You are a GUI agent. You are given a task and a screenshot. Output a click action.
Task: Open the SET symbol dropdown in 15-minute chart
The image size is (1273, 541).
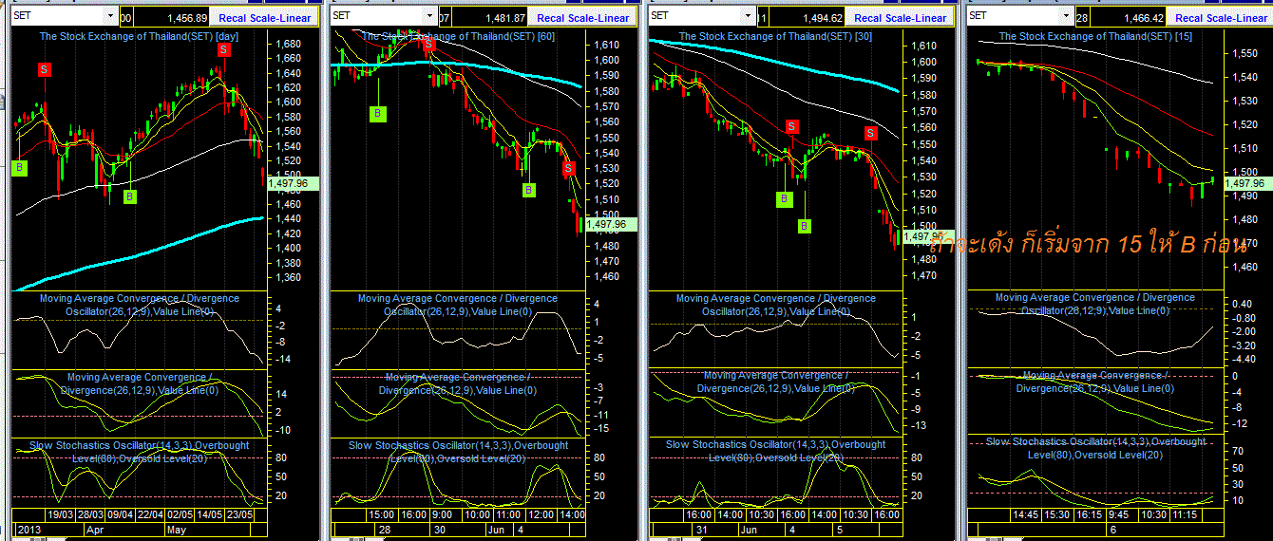click(1066, 16)
